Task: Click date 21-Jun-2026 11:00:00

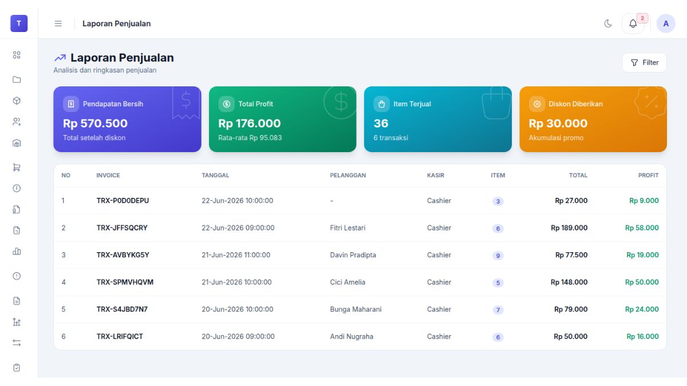Action: tap(236, 255)
